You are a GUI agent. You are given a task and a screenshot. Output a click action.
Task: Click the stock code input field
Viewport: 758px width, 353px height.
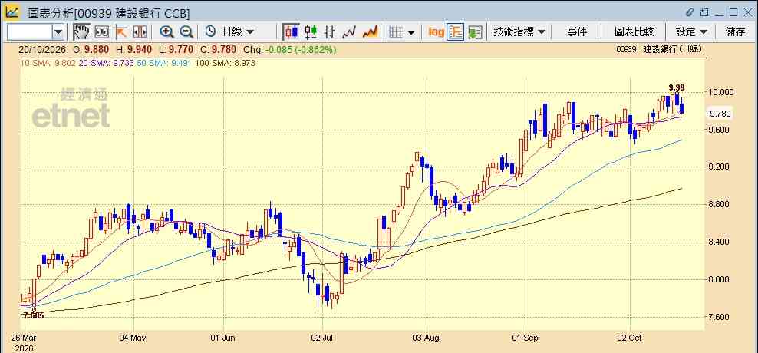point(29,32)
